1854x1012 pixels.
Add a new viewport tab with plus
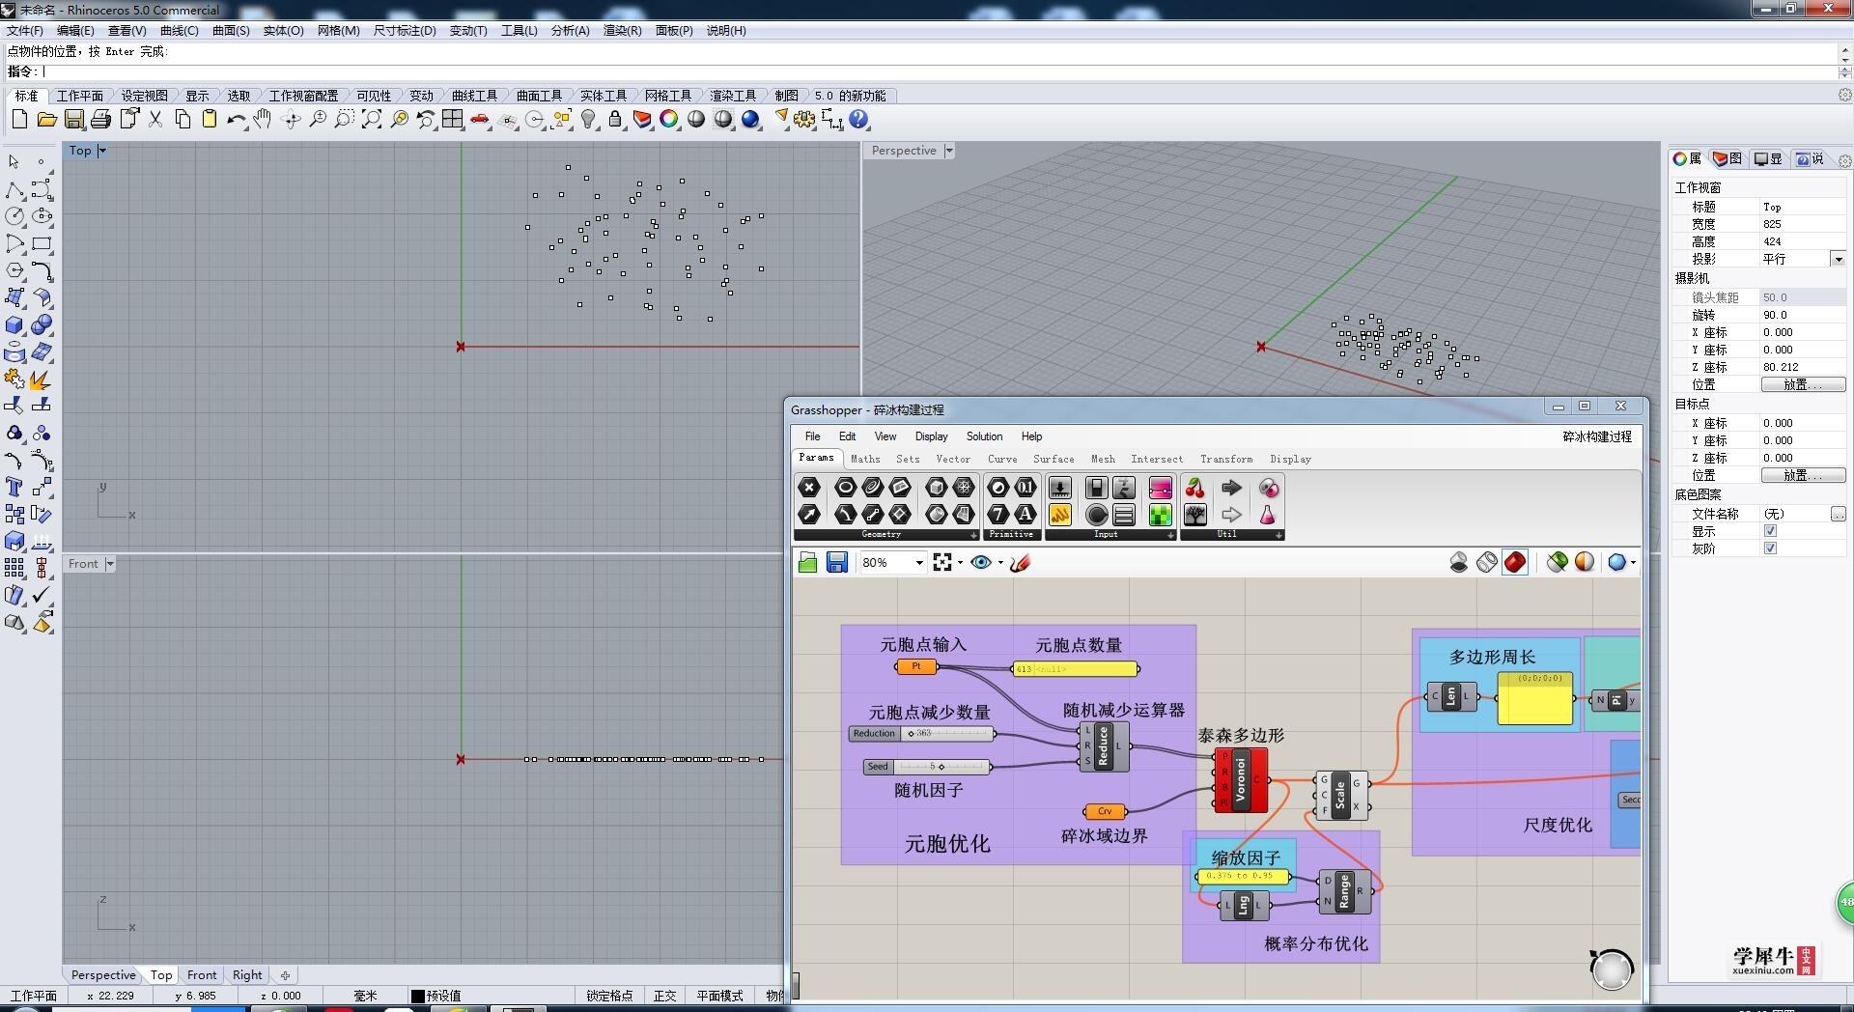pyautogui.click(x=285, y=975)
